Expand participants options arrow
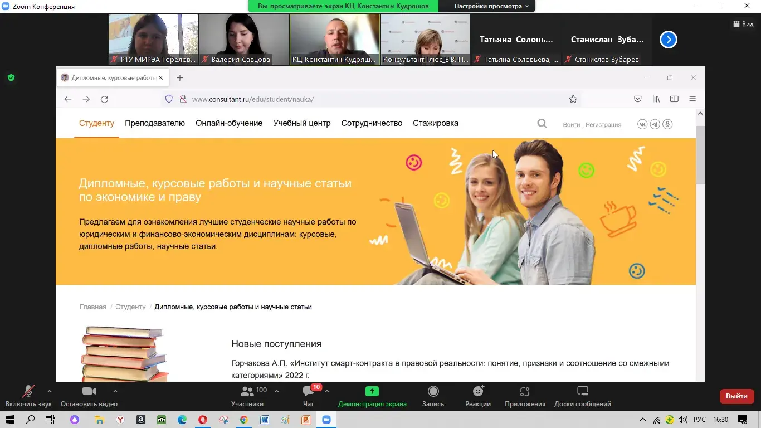Image resolution: width=761 pixels, height=428 pixels. click(277, 391)
